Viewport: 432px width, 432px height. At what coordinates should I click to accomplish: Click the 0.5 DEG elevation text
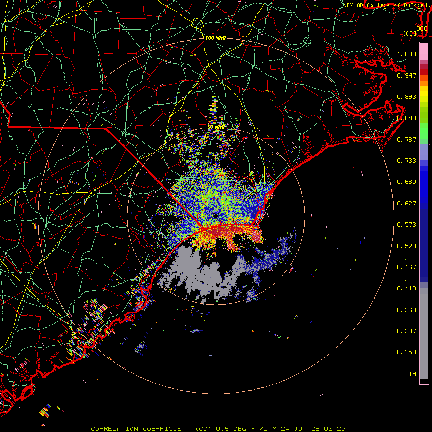(x=231, y=429)
